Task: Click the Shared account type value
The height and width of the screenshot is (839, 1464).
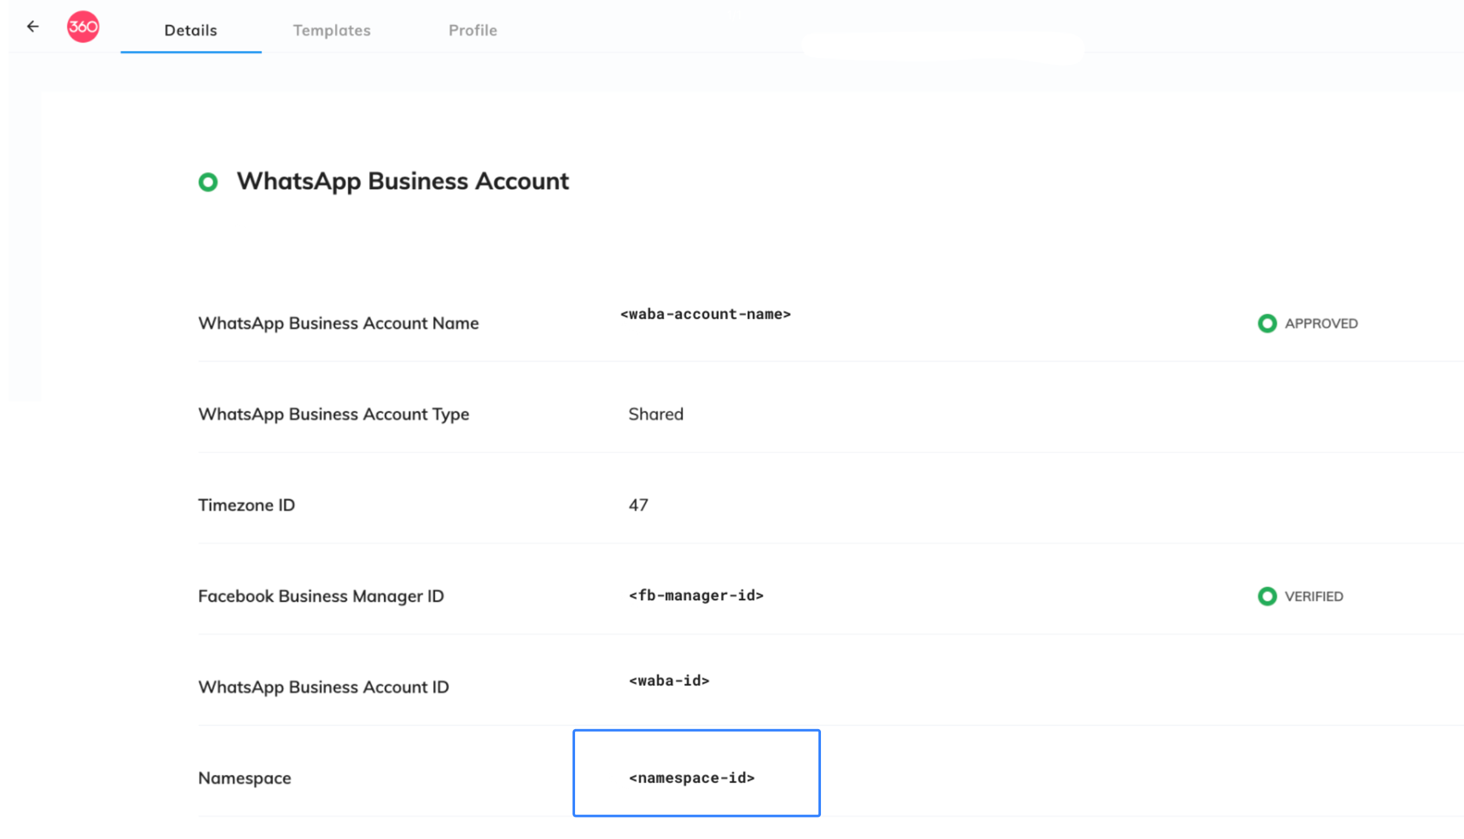Action: click(x=656, y=414)
